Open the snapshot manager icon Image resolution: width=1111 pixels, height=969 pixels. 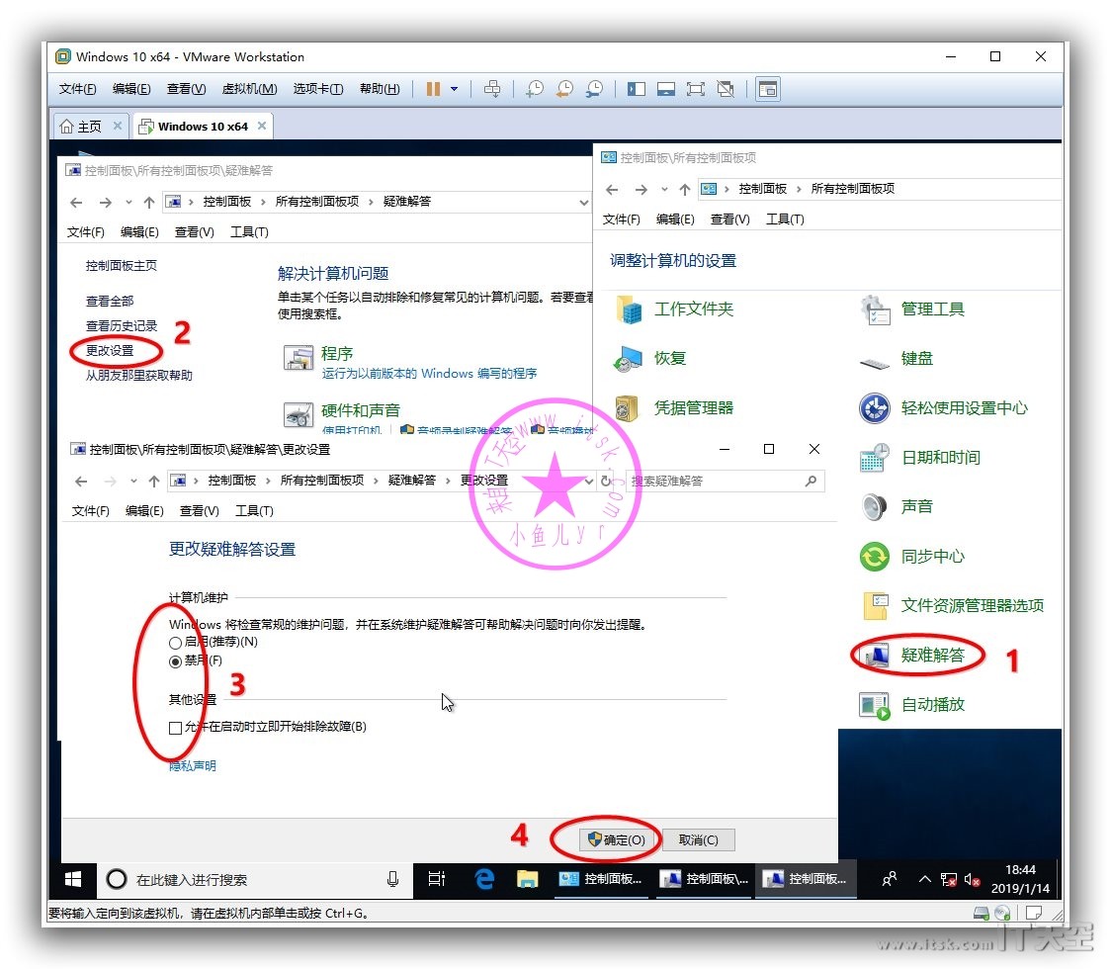(594, 89)
